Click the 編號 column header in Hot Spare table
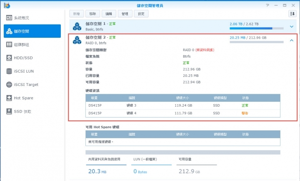The image size is (300, 181). tap(132, 134)
